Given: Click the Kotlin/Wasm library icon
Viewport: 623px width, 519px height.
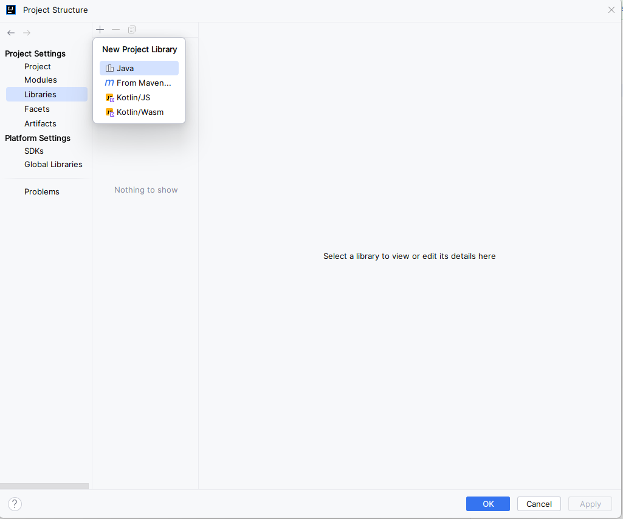Looking at the screenshot, I should tap(109, 112).
